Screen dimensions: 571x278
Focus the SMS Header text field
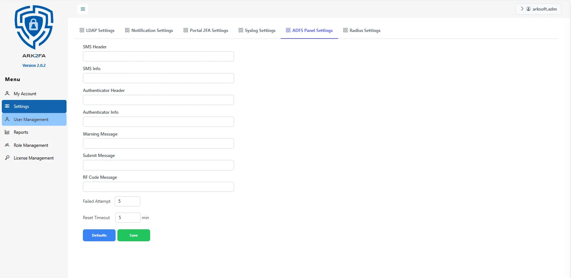click(158, 56)
